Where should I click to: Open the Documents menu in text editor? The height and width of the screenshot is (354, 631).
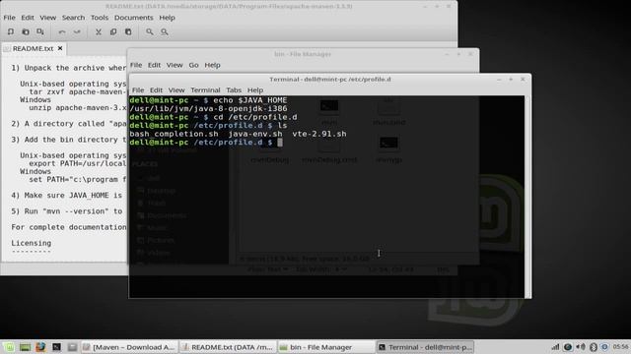[x=134, y=18]
